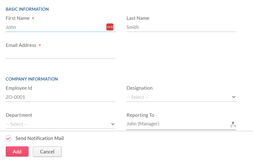253x165 pixels.
Task: Click the COMPANY INFORMATION section heading
Action: (x=31, y=79)
